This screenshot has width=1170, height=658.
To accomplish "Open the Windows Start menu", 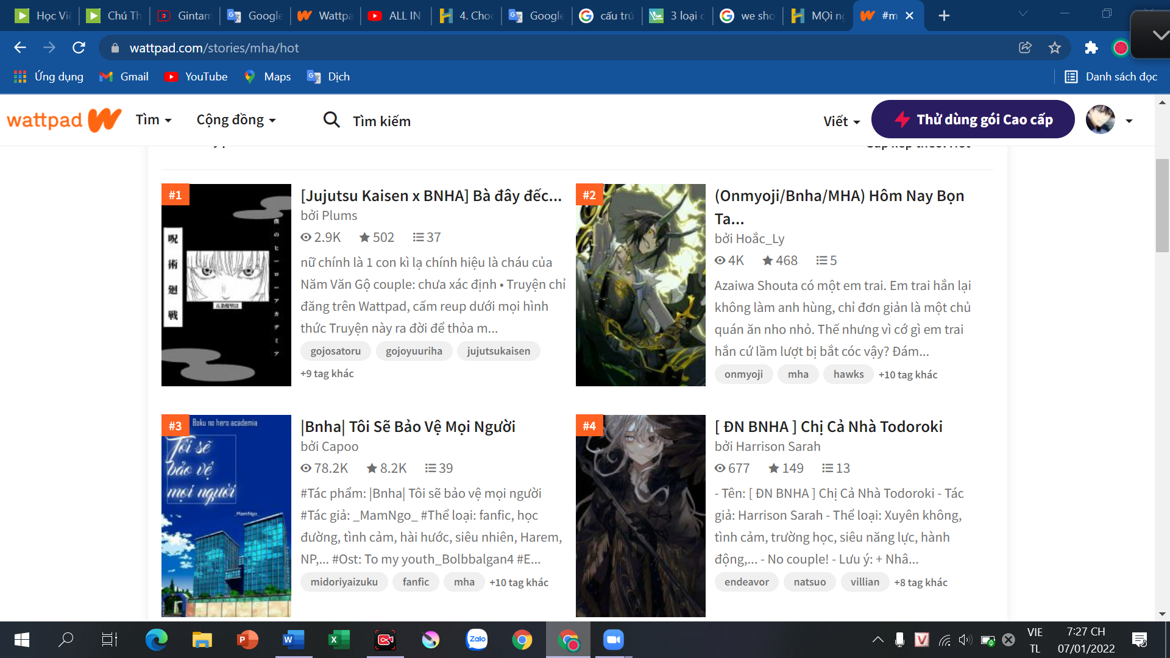I will pos(21,640).
